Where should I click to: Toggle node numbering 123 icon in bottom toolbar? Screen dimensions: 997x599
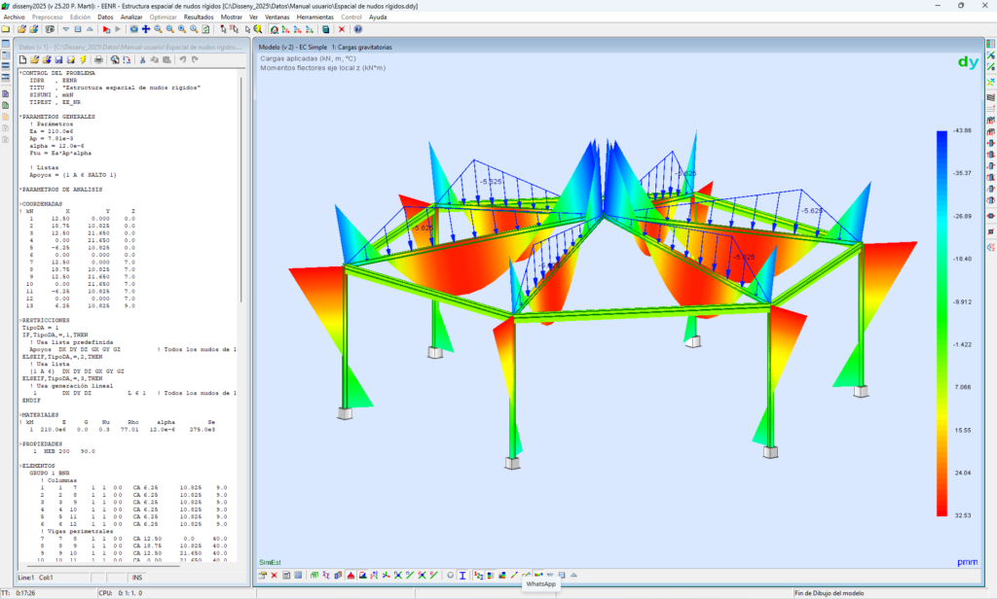coord(478,576)
